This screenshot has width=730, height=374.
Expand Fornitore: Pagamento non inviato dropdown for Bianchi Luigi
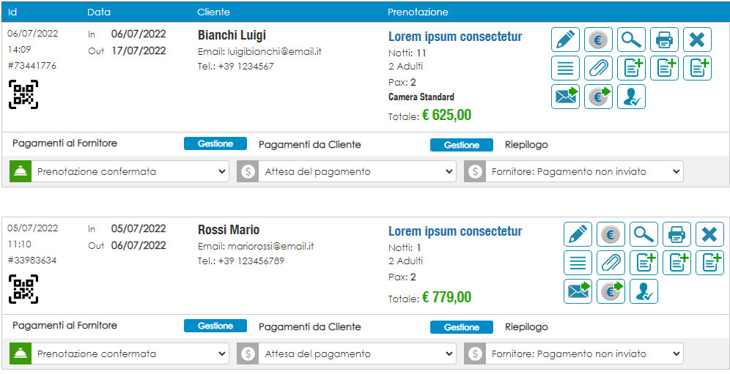[x=574, y=171]
